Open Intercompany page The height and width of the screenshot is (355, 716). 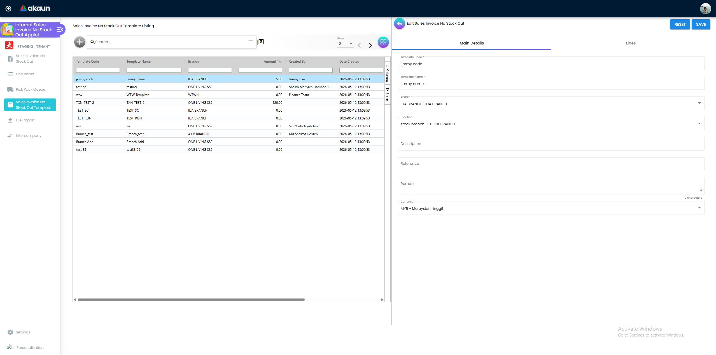click(30, 136)
